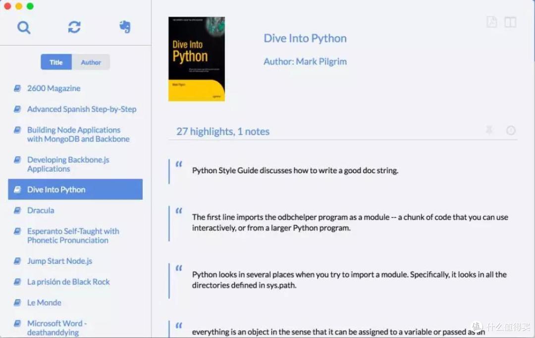Screen dimensions: 535x338
Task: Select 2600 Magazine in the book list
Action: click(53, 89)
